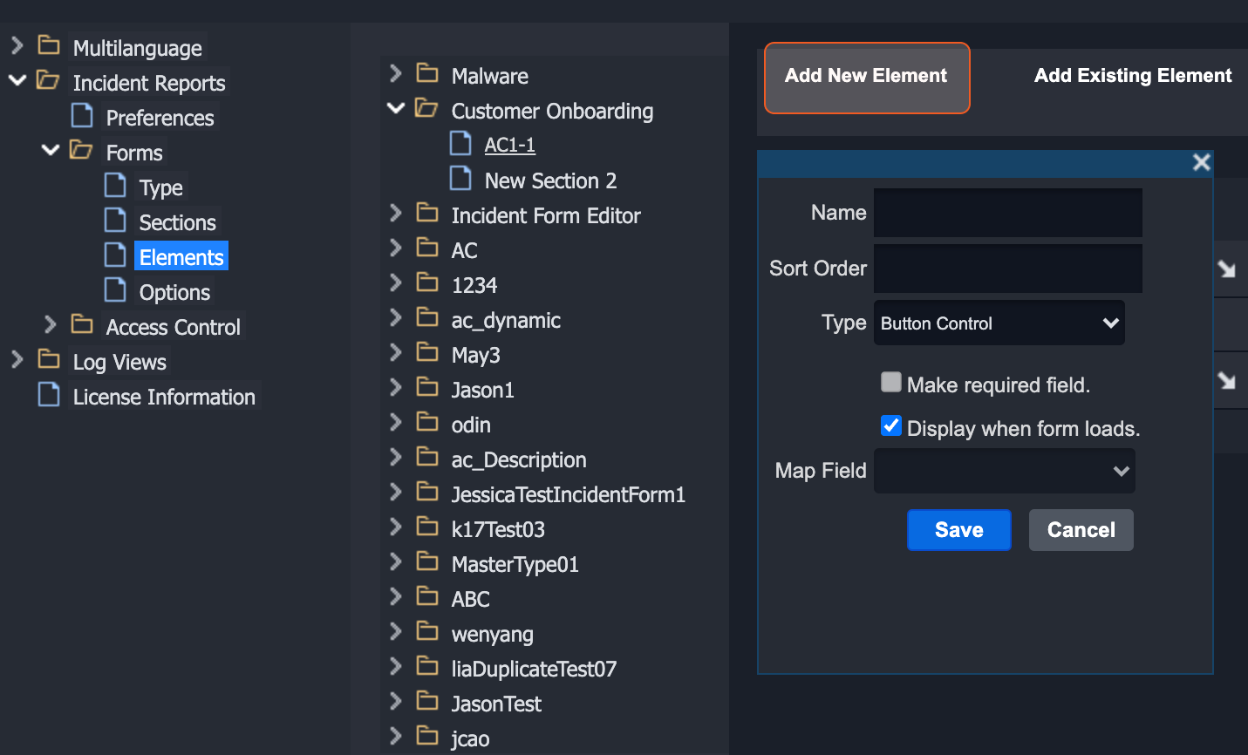Viewport: 1248px width, 755px height.
Task: Click into the Name text field
Action: point(1007,213)
